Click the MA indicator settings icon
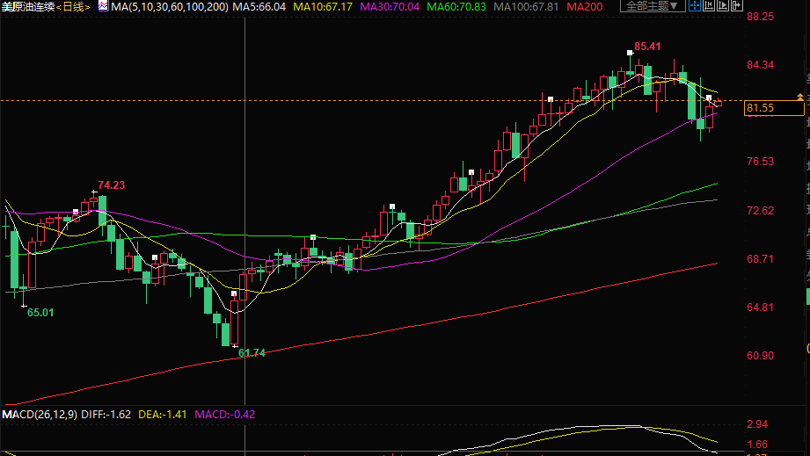 103,6
